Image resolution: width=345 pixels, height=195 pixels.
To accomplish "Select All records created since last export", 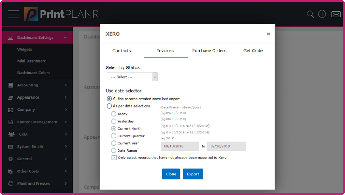I will [x=109, y=99].
